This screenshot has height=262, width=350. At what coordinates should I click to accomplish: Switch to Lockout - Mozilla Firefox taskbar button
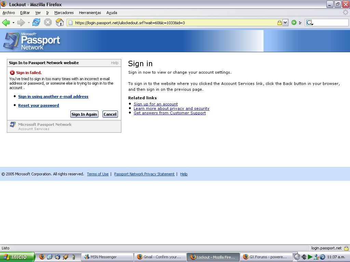(213, 257)
